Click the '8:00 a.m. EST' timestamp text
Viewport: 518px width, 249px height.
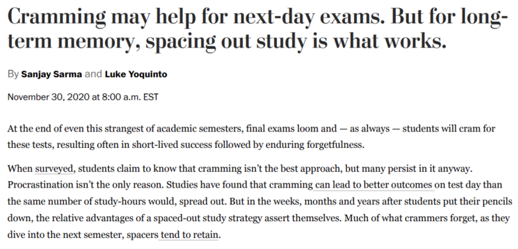point(126,98)
